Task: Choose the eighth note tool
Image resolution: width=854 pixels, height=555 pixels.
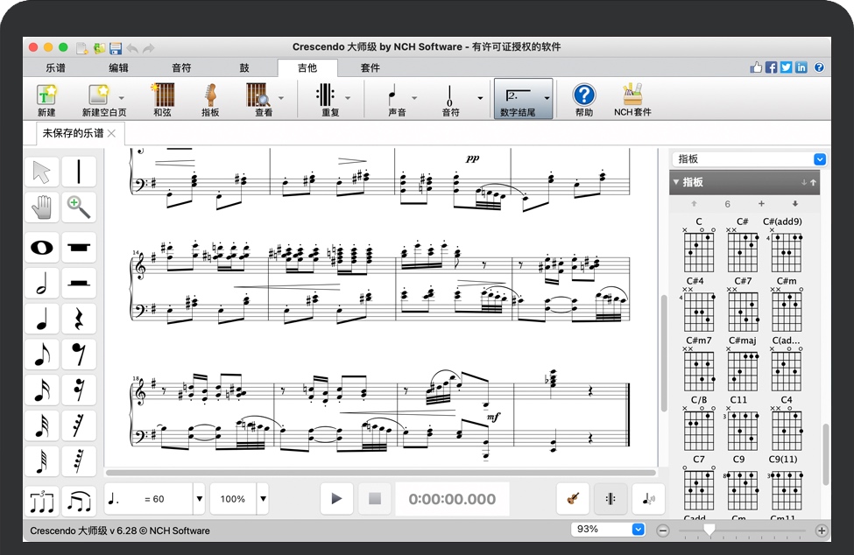Action: click(41, 355)
